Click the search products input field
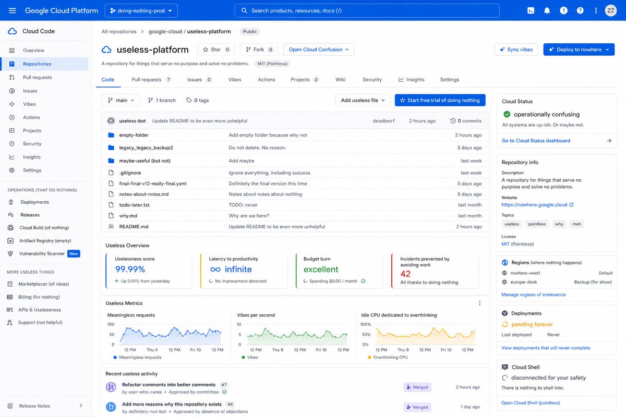The height and width of the screenshot is (417, 626). click(367, 10)
